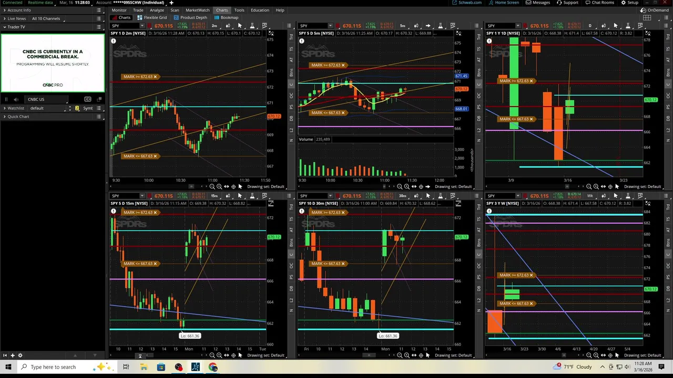Toggle DB side panel on SPY 30m chart
673x378 pixels.
point(480,289)
